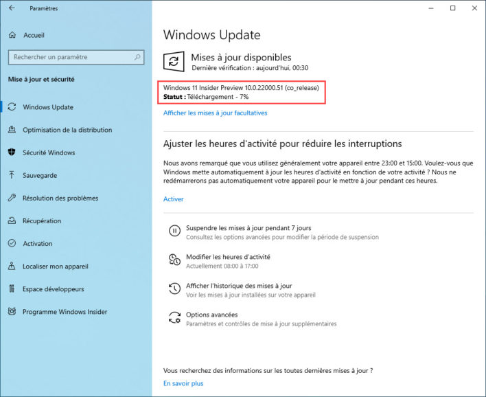Select Suspendre les mises à jour pendant 7 jours

(248, 228)
